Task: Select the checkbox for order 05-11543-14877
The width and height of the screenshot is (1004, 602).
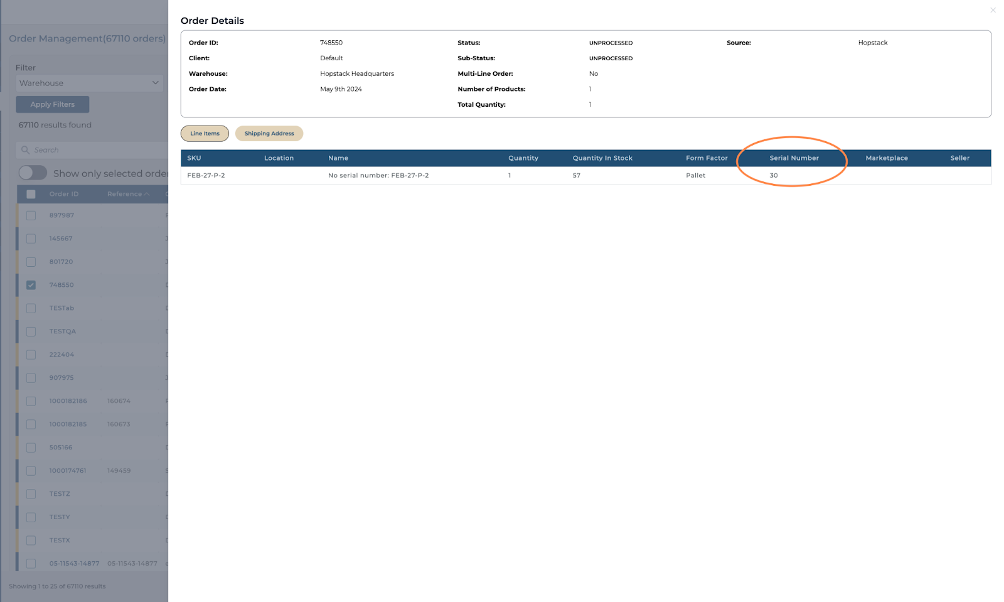Action: [x=31, y=564]
